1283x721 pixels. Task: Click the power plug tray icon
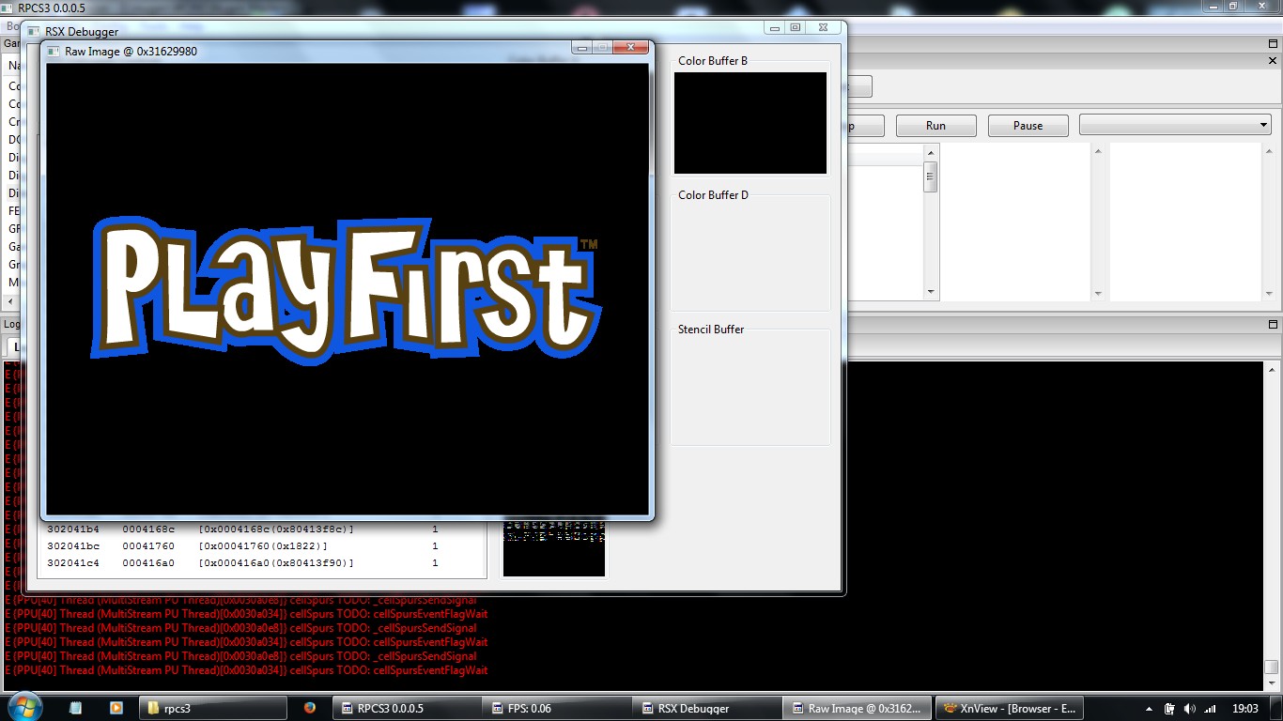click(x=1169, y=708)
